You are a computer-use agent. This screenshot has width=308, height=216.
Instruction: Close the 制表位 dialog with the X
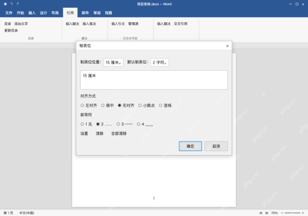[x=227, y=46]
